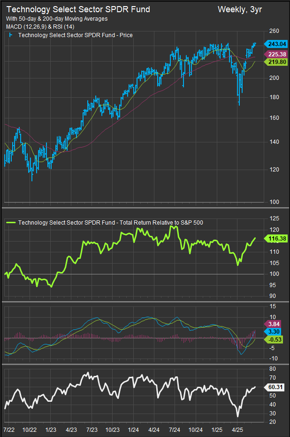Click the 10/24 date label on x-axis
Image resolution: width=290 pixels, height=437 pixels.
pos(195,429)
